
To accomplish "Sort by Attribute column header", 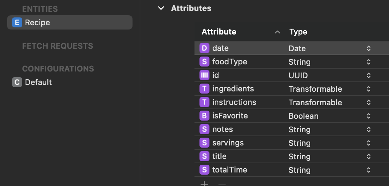I will tap(219, 32).
